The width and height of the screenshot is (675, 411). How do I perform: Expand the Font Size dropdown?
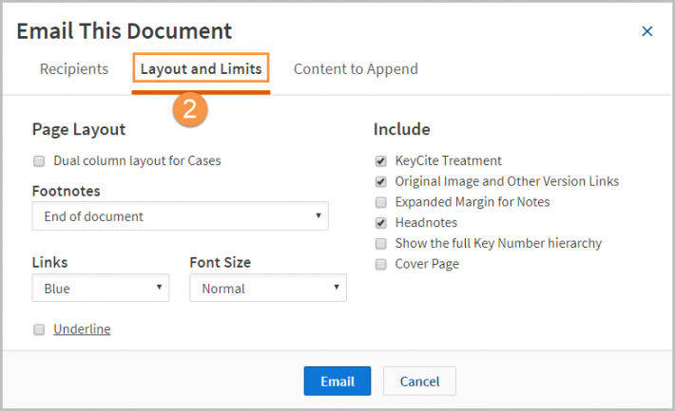pyautogui.click(x=268, y=288)
